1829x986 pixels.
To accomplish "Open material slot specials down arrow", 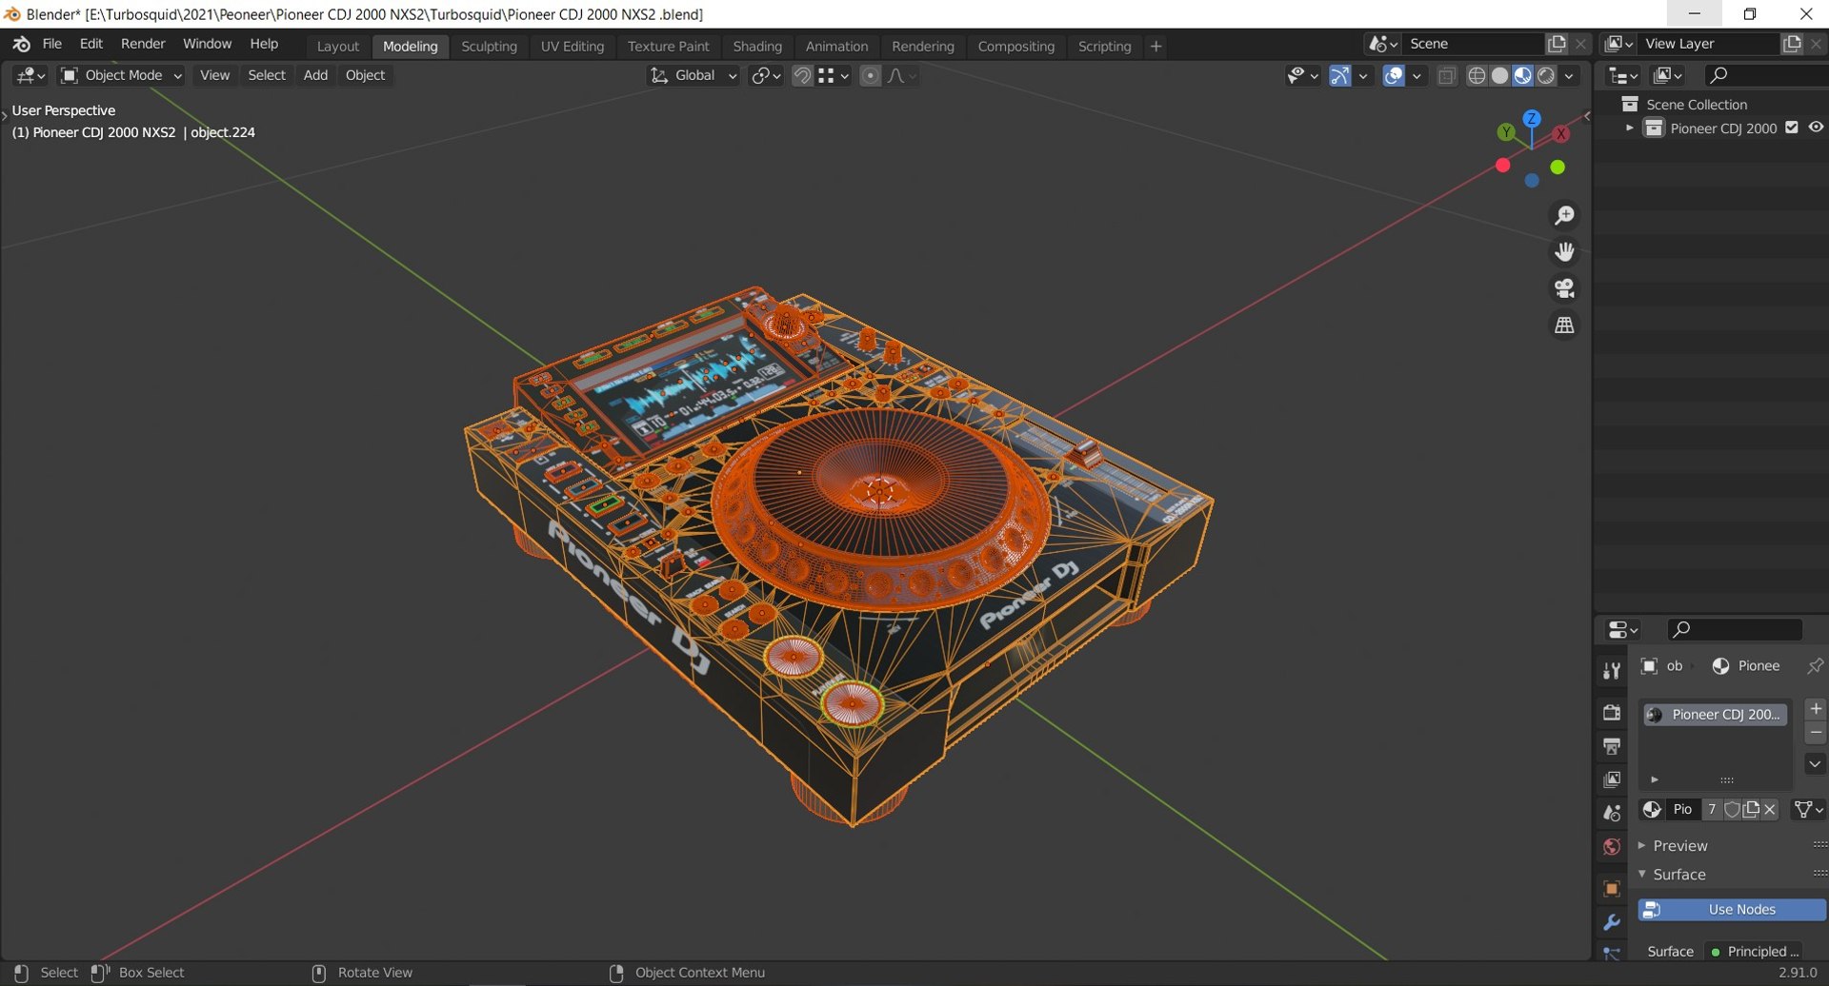I will (x=1816, y=763).
